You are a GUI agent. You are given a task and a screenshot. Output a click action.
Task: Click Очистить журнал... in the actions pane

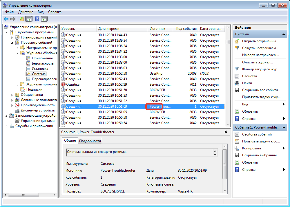[257, 62]
